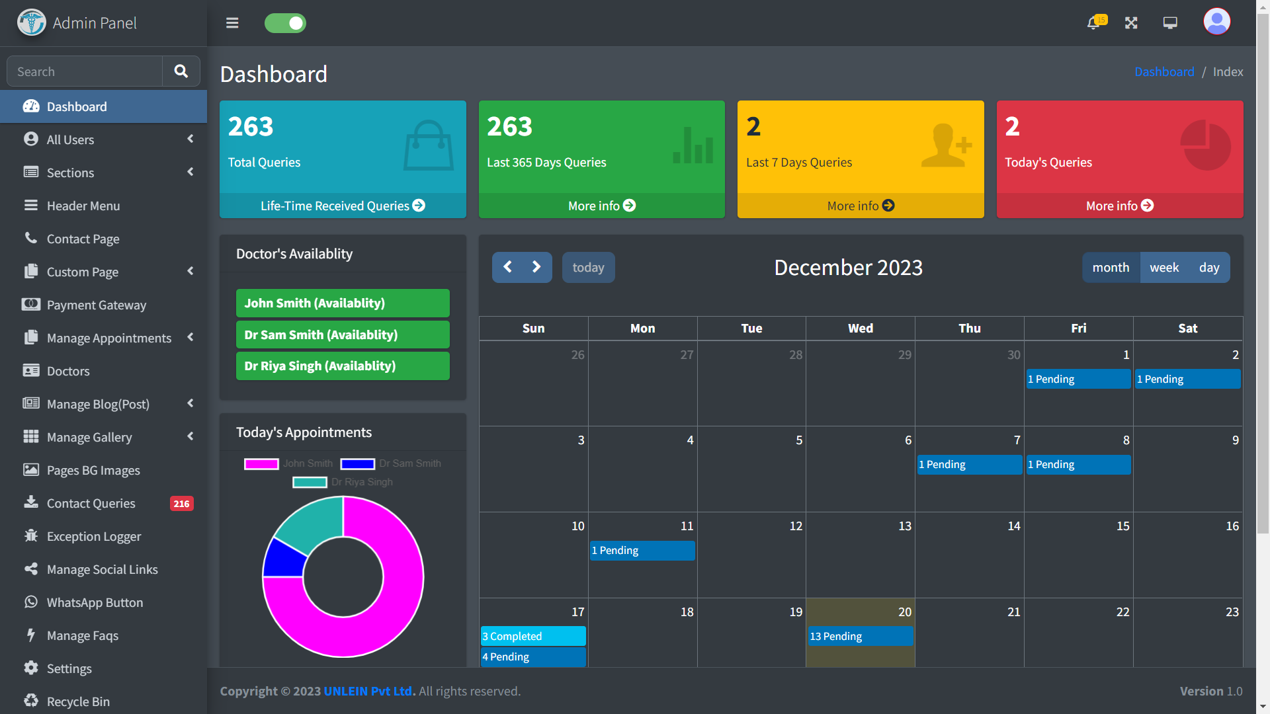Click John Smith availability bar

tap(342, 303)
